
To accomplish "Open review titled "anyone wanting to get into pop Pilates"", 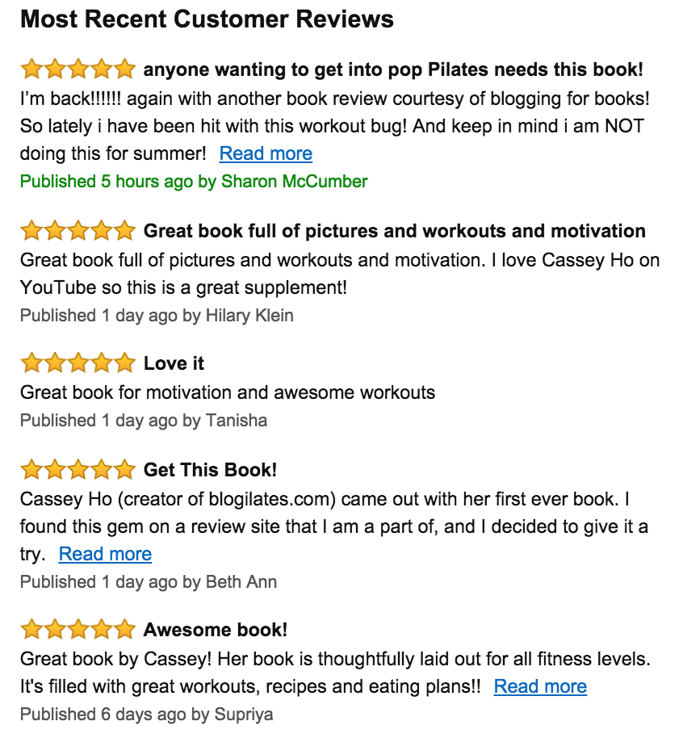I will pos(393,70).
